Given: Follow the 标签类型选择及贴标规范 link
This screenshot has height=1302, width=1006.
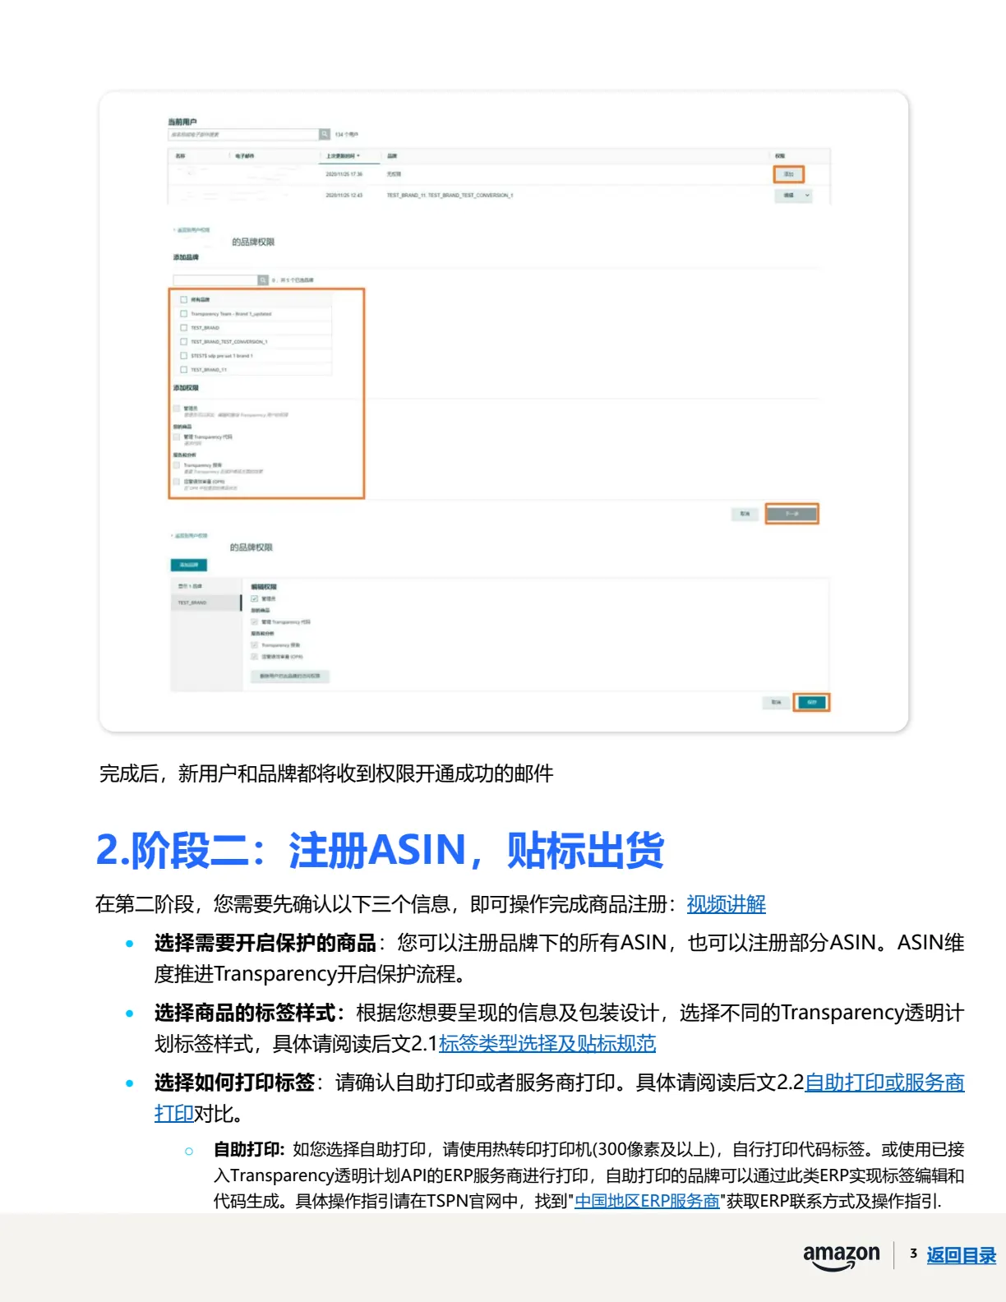Looking at the screenshot, I should pos(547,1044).
